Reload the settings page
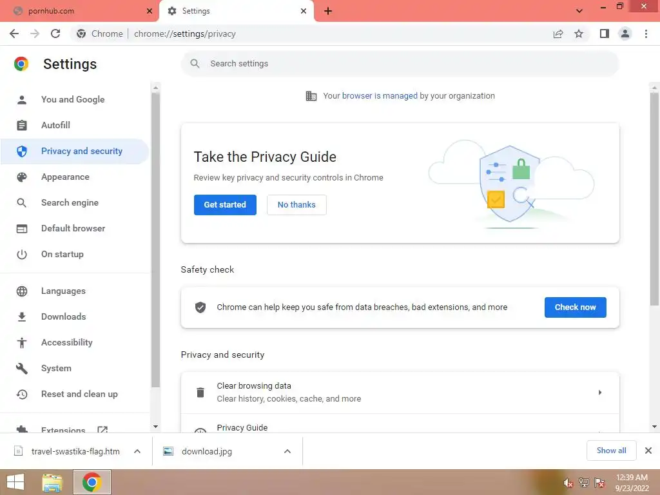The image size is (660, 495). [55, 34]
